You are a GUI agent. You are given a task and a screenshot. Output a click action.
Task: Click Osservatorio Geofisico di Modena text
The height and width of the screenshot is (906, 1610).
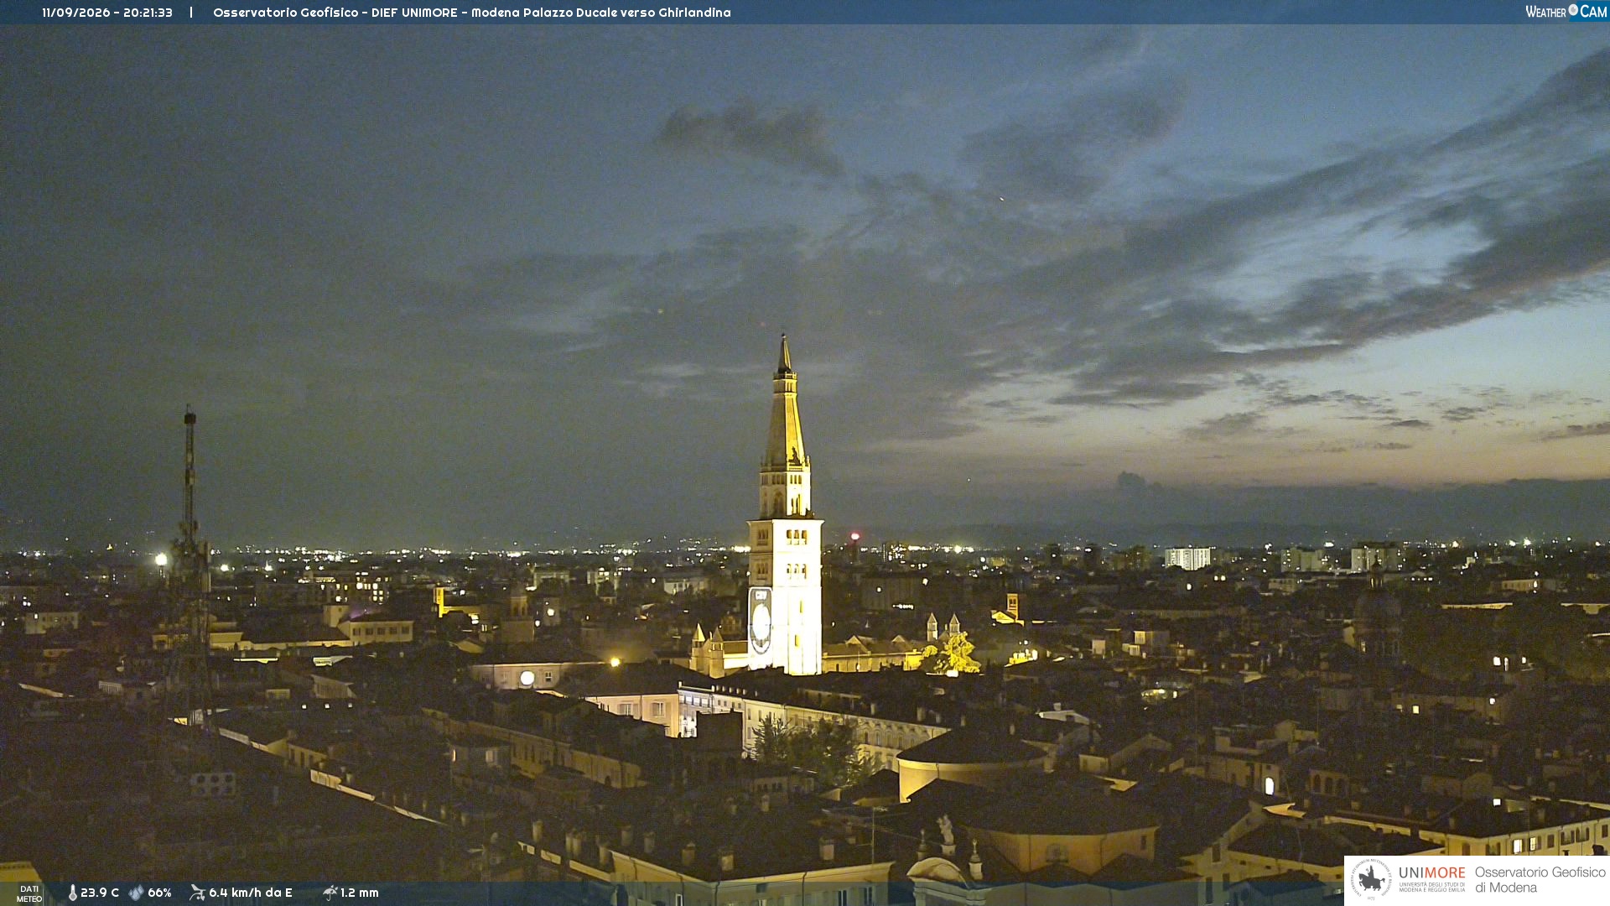1540,880
